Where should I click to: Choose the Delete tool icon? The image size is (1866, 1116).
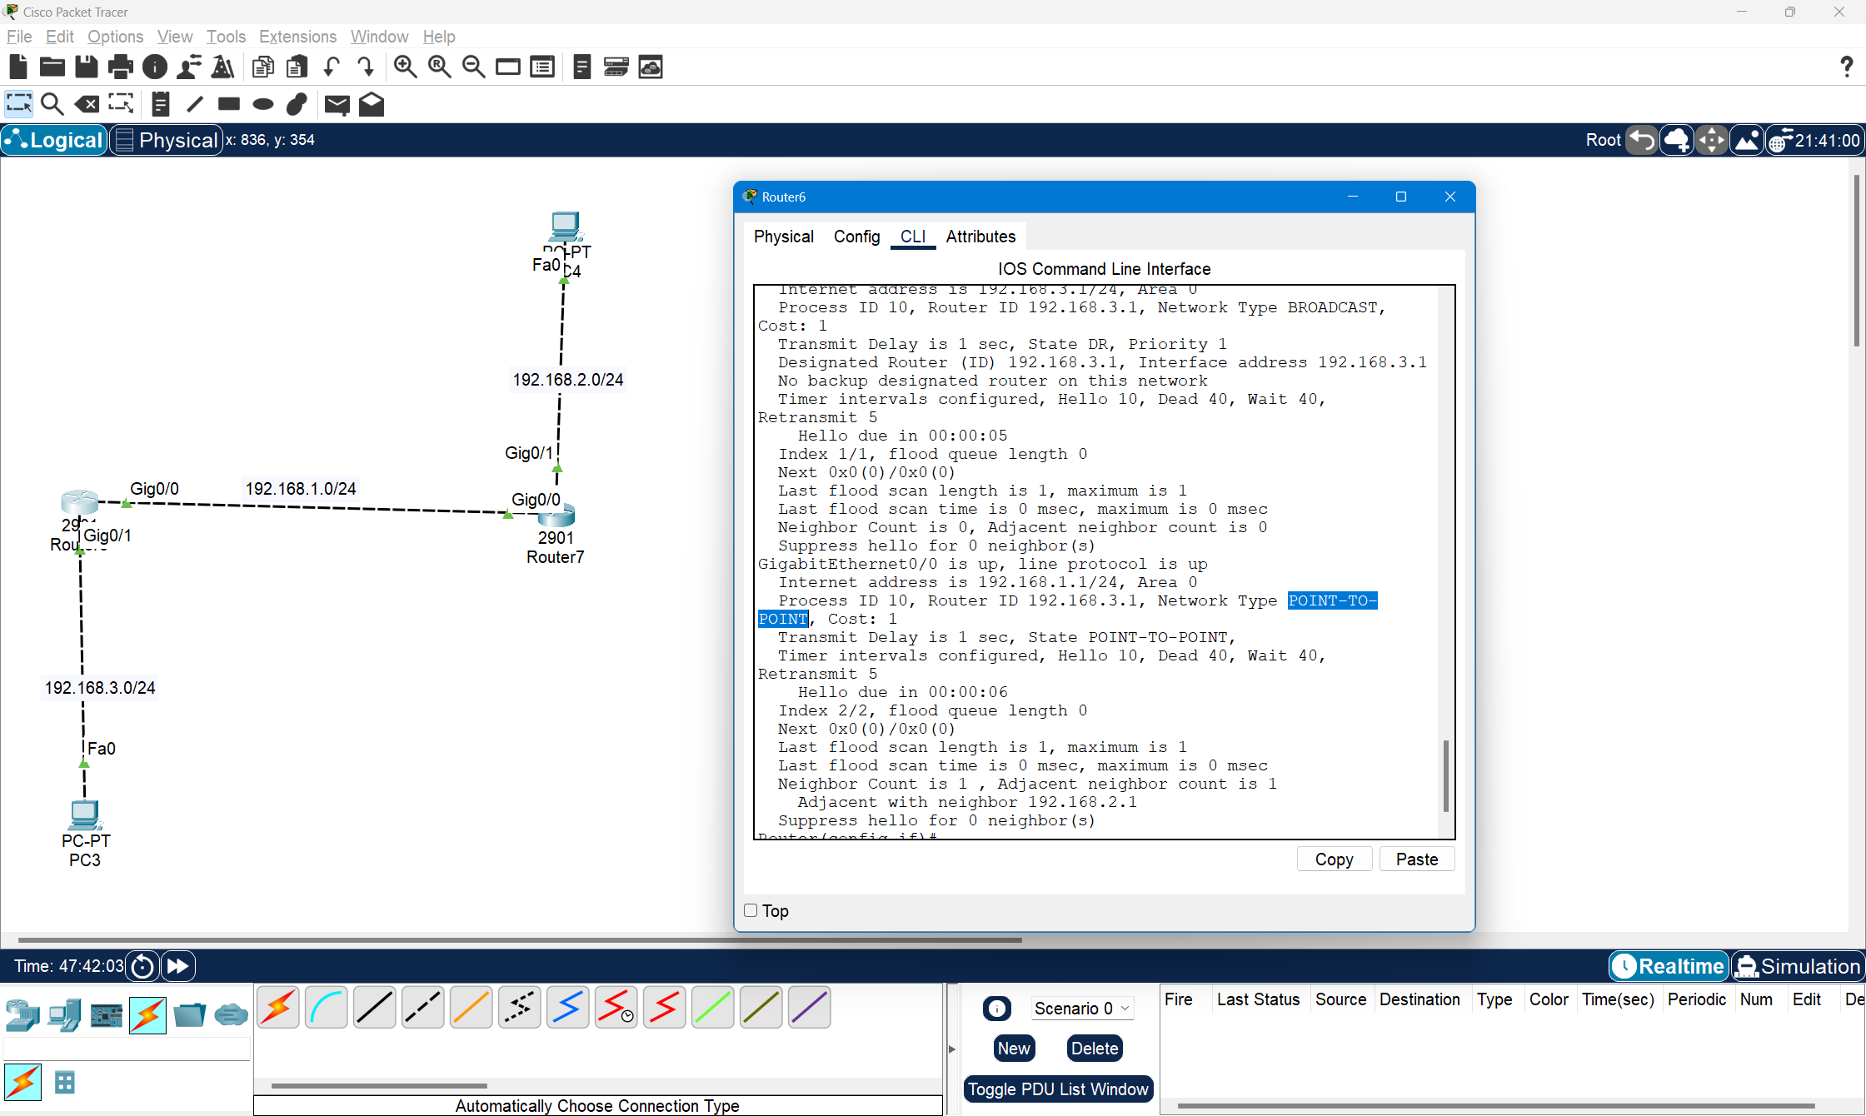point(87,104)
